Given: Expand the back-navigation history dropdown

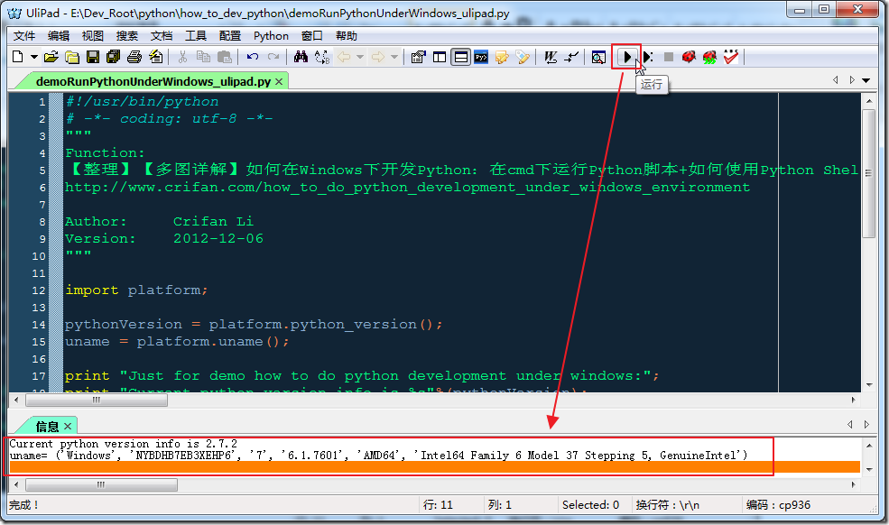Looking at the screenshot, I should pos(360,57).
